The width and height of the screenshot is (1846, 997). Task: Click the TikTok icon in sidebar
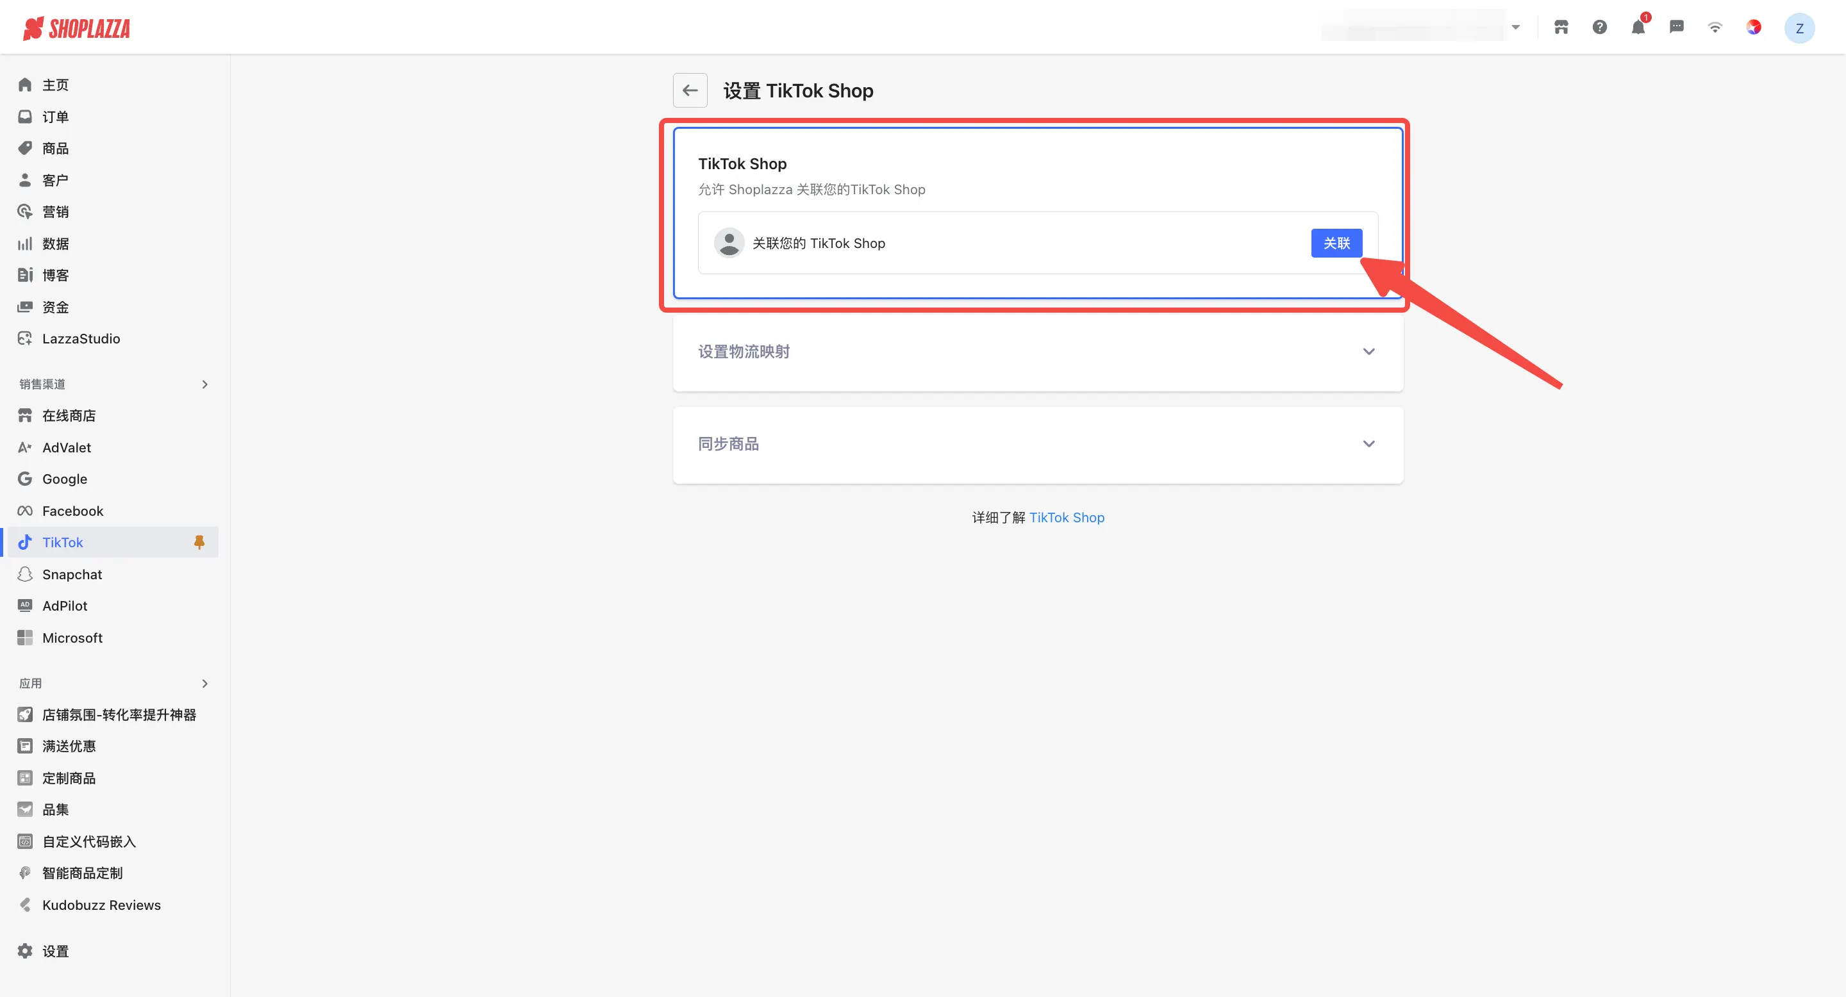point(25,542)
